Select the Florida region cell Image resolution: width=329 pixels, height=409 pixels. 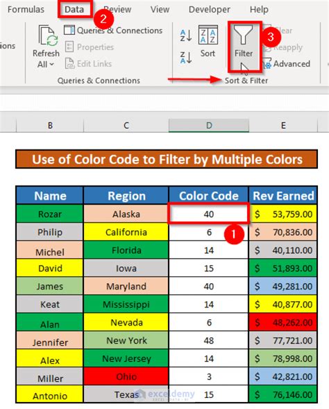point(126,250)
